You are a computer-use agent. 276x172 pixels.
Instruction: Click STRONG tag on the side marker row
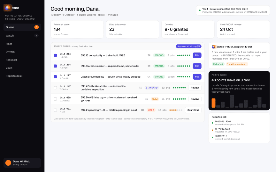pos(159,66)
